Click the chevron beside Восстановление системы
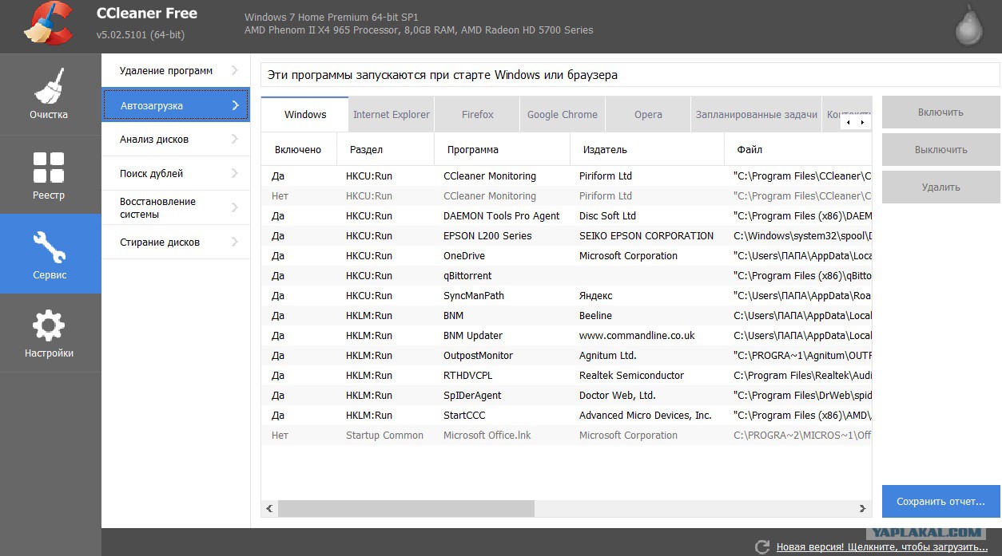The image size is (1002, 556). [235, 207]
